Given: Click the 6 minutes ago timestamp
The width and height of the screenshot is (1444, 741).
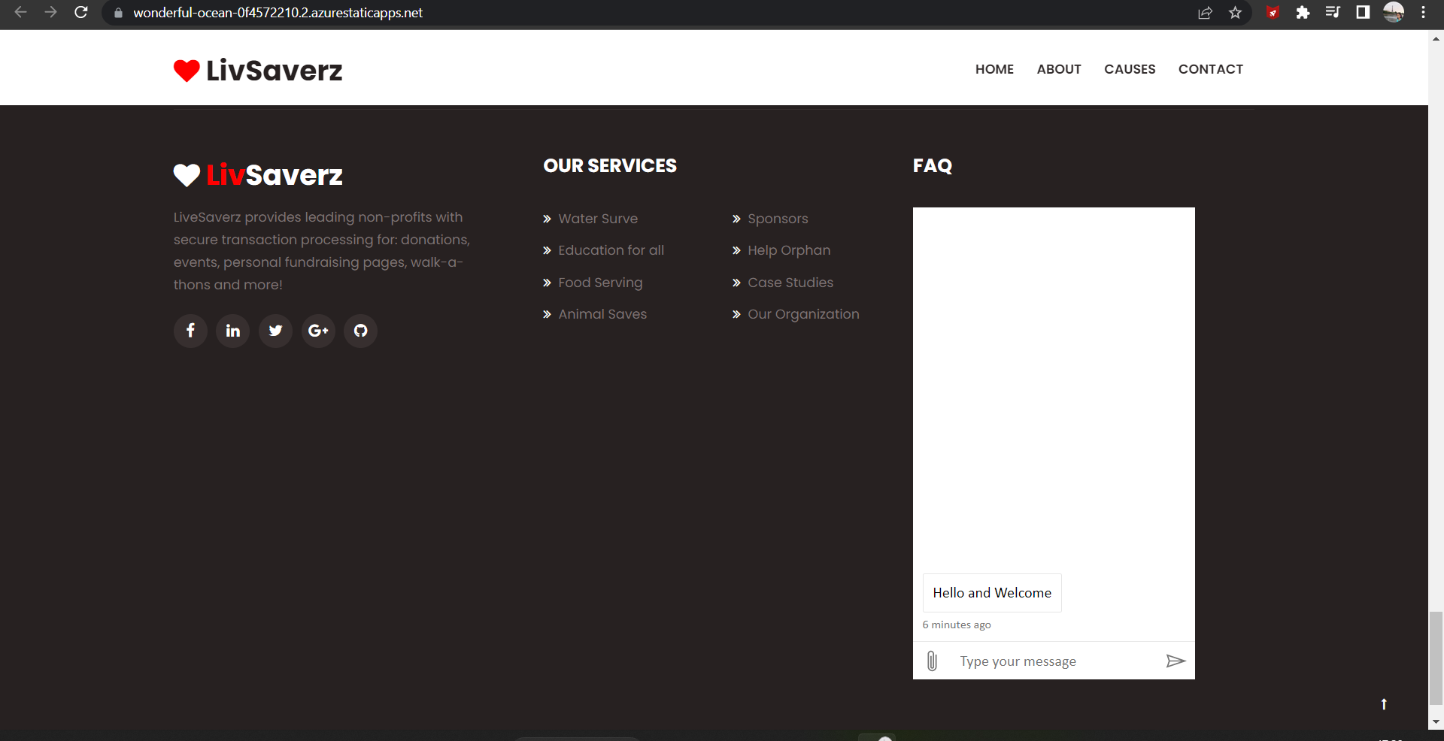Looking at the screenshot, I should click(x=957, y=625).
